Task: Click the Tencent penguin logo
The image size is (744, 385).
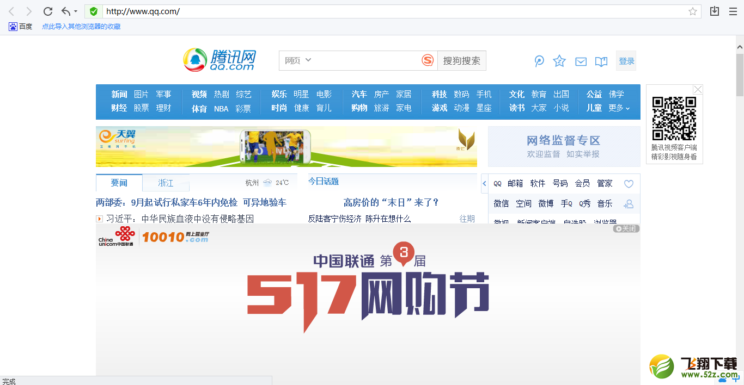Action: [195, 60]
